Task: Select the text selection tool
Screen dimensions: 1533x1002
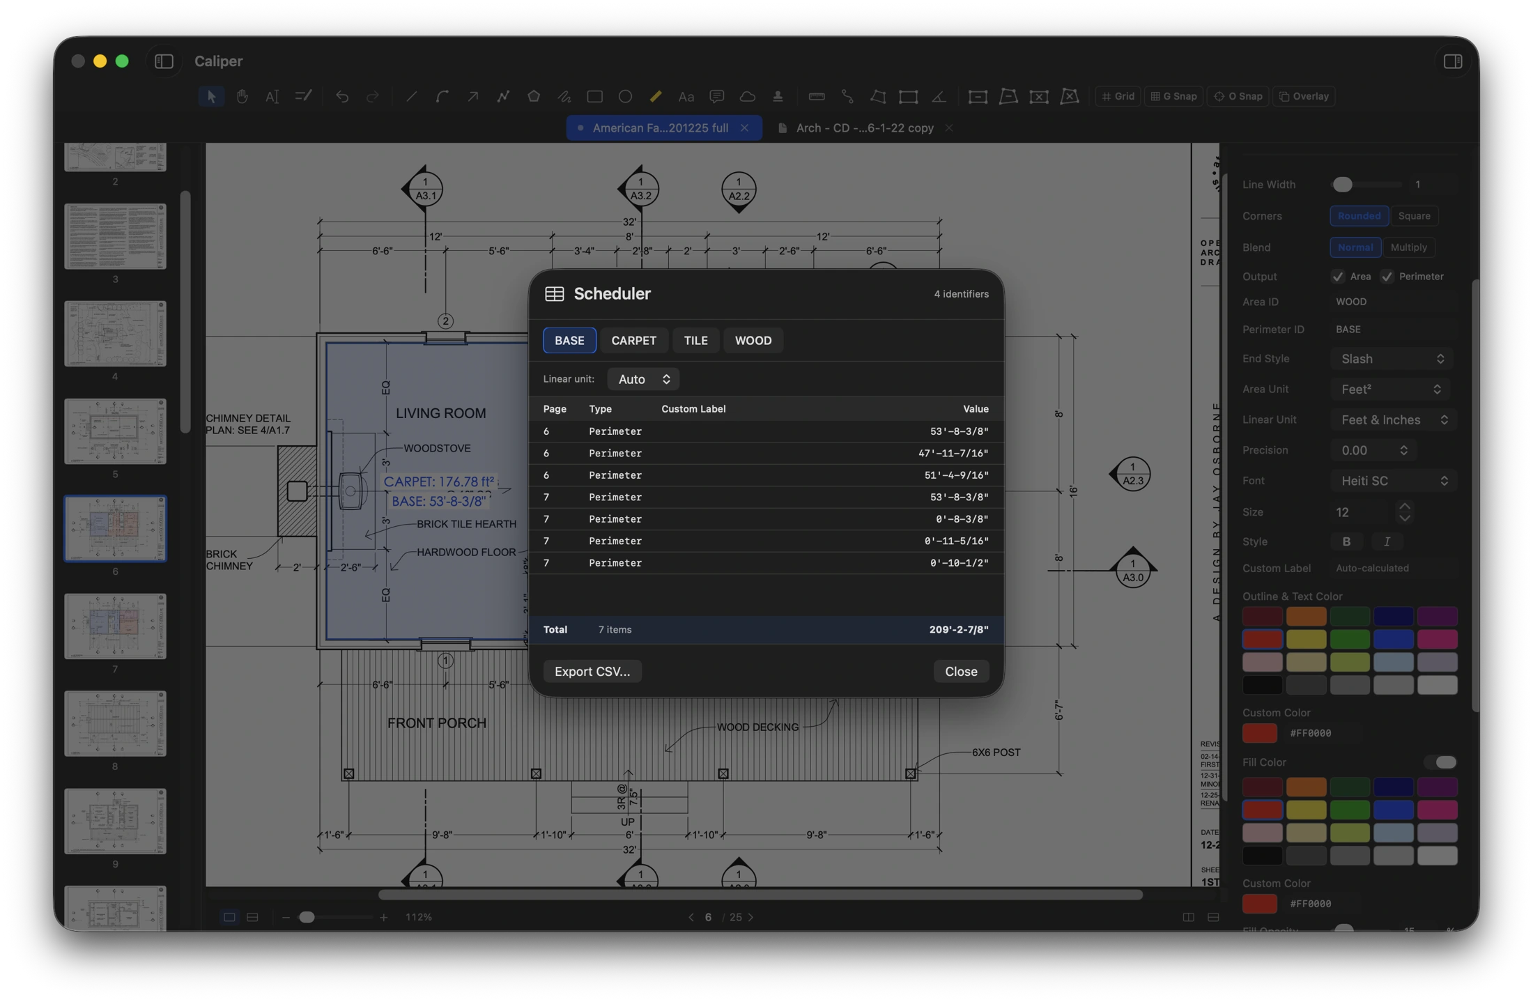Action: (272, 96)
